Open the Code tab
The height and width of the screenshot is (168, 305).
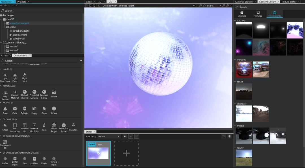[x=89, y=1]
